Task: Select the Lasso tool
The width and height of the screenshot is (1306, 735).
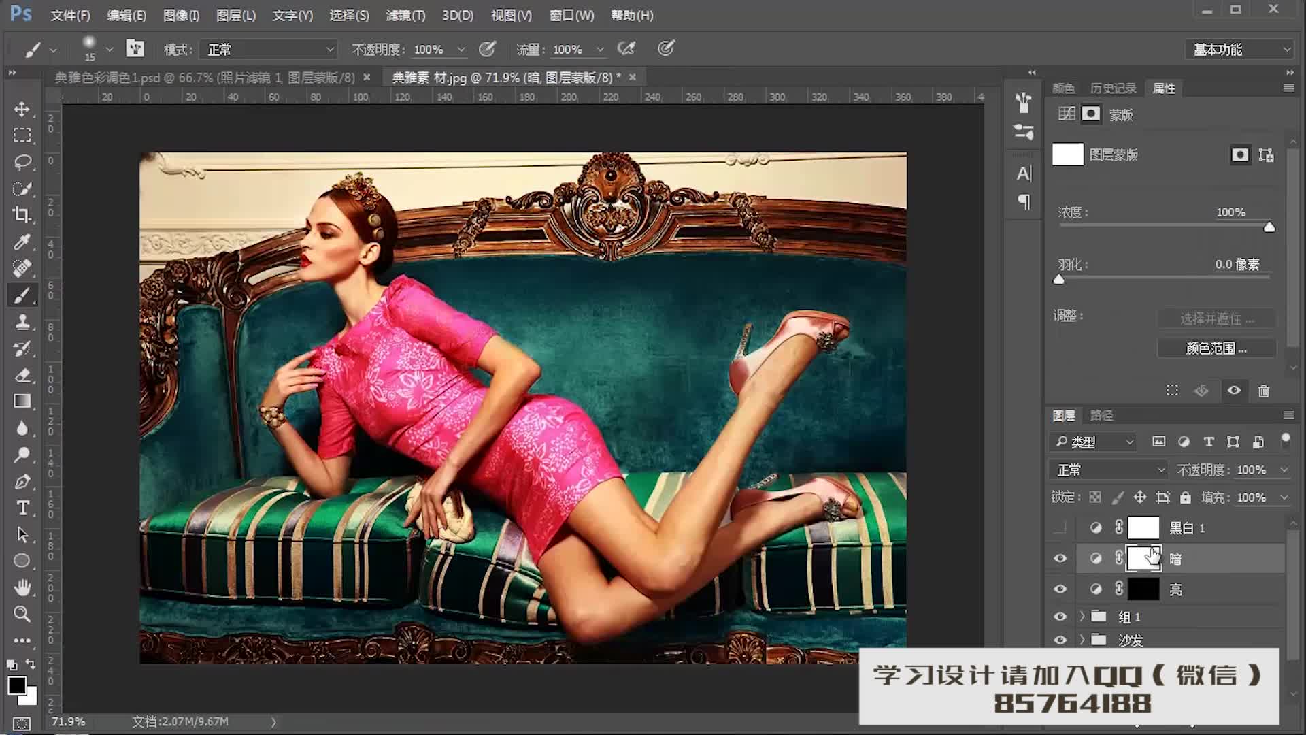Action: point(22,161)
